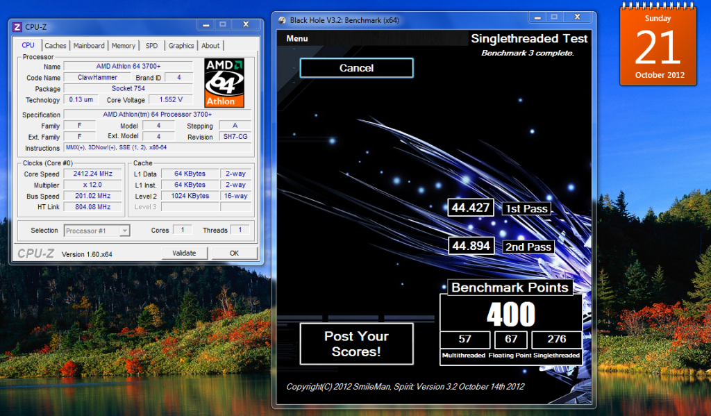Click Post Your Scores! button
The height and width of the screenshot is (416, 711).
[x=356, y=344]
